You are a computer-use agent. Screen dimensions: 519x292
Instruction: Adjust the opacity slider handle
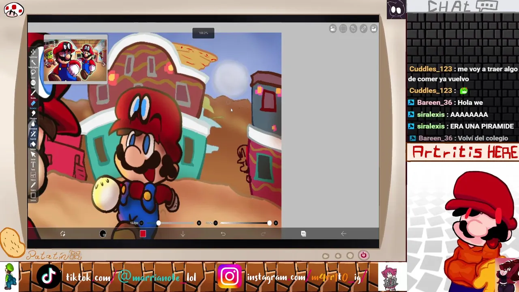pyautogui.click(x=270, y=223)
